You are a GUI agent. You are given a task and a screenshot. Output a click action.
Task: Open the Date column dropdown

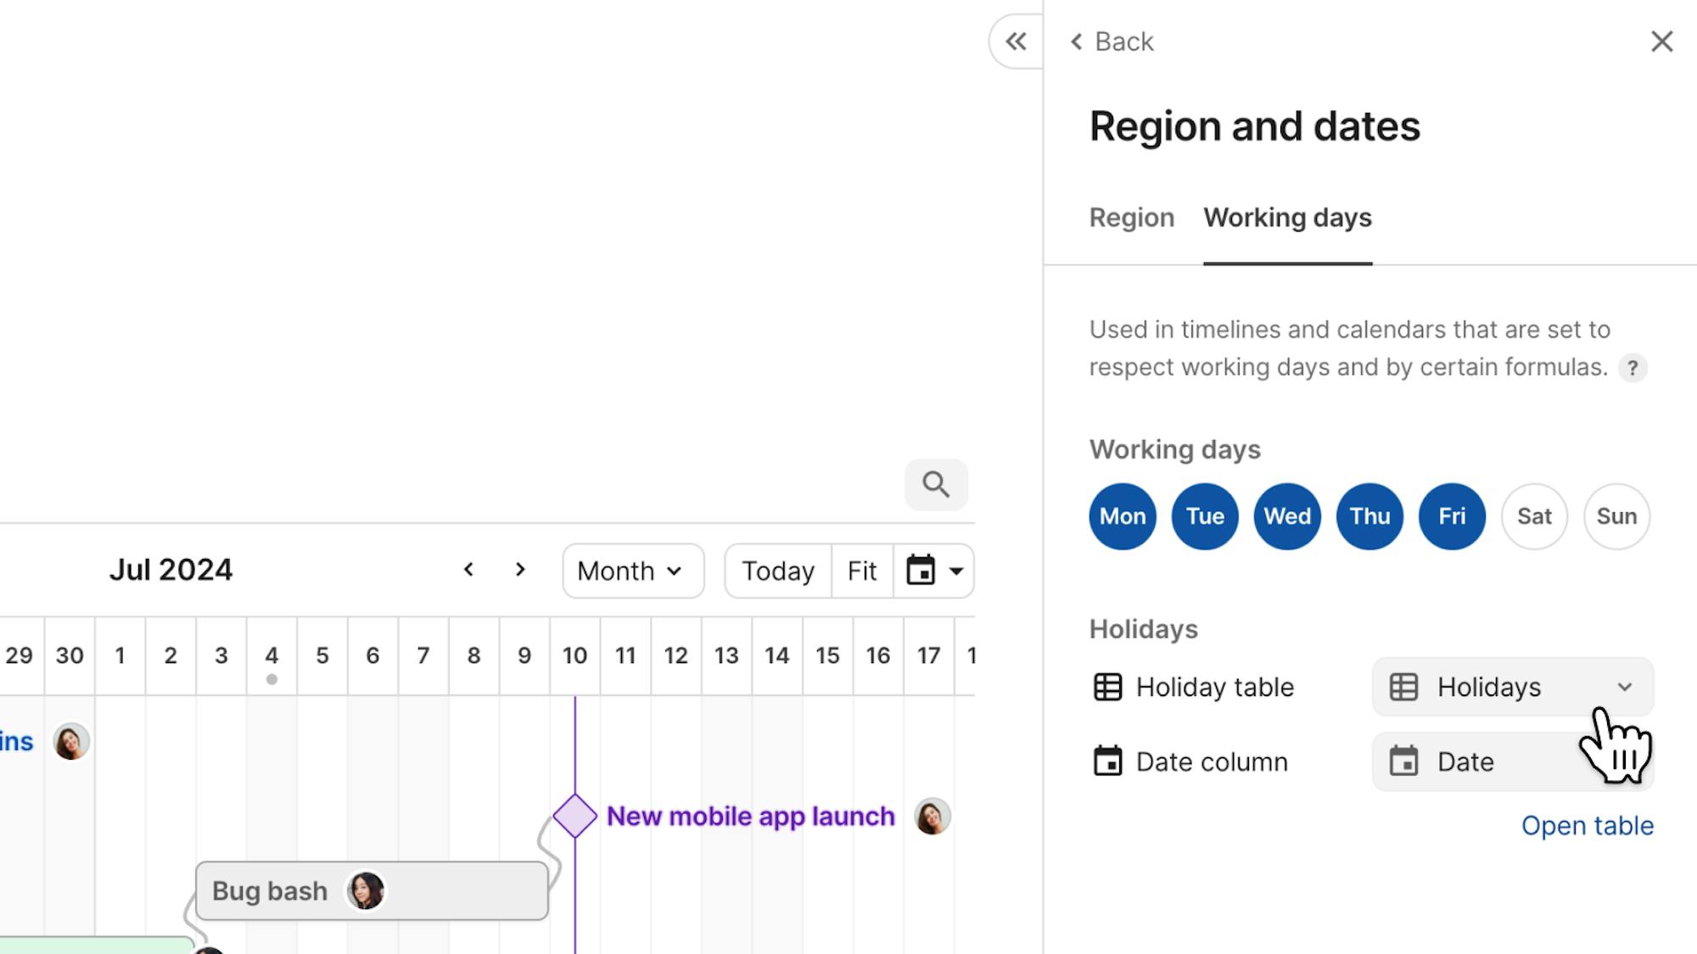[x=1512, y=762]
